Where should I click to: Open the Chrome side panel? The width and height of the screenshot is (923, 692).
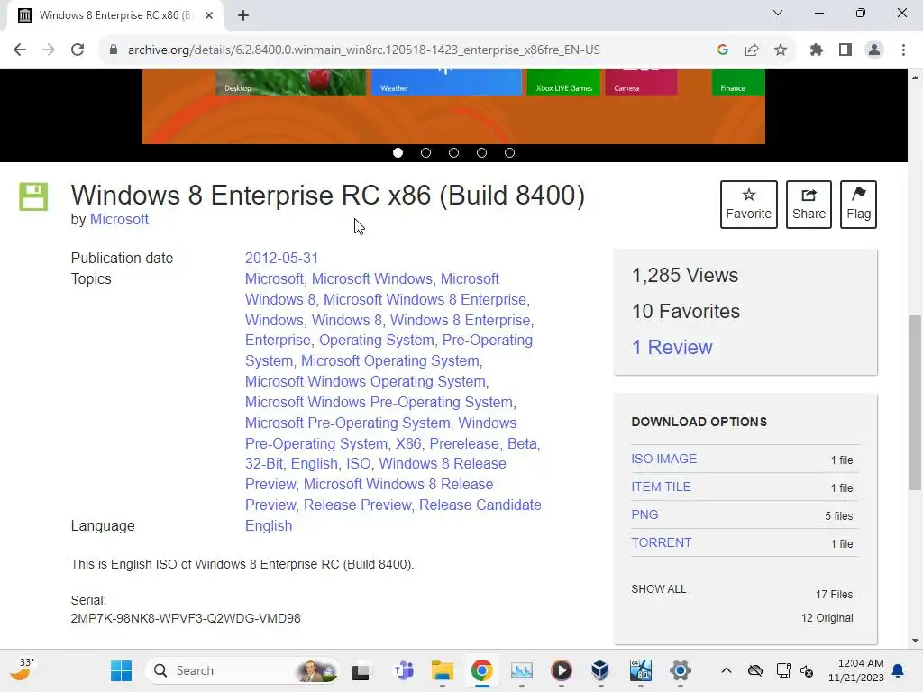pos(845,50)
